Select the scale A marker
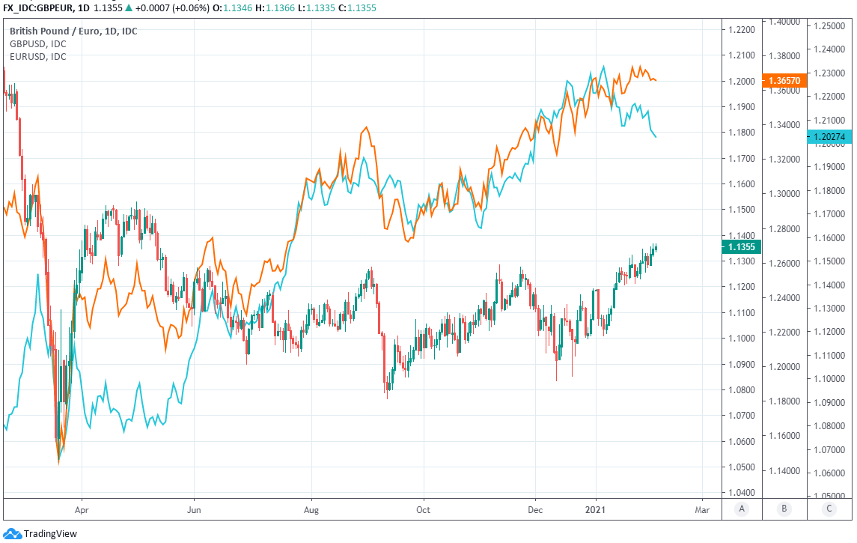Screen dimensions: 857x543 tap(741, 509)
